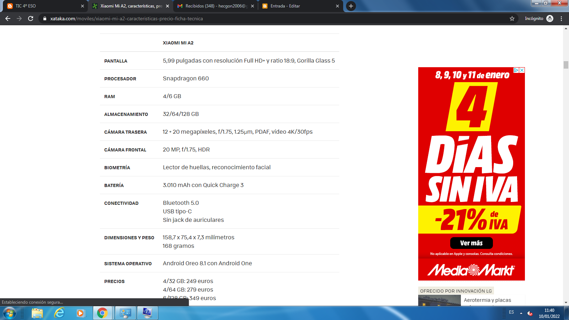The width and height of the screenshot is (569, 320).
Task: Click the 158,7 x 75,4 x 7,3 milímetros value
Action: 198,237
